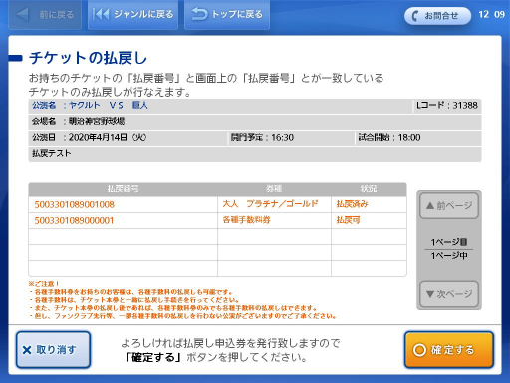Click the rewind icon on ジャンルに戻る

point(101,14)
